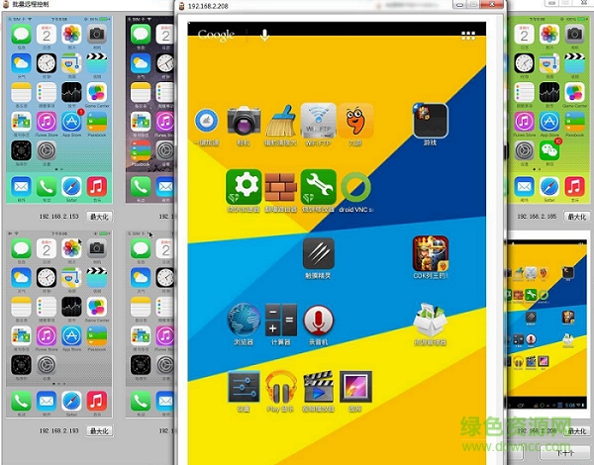The width and height of the screenshot is (594, 465).
Task: Open the 游戏 games folder
Action: tap(430, 121)
